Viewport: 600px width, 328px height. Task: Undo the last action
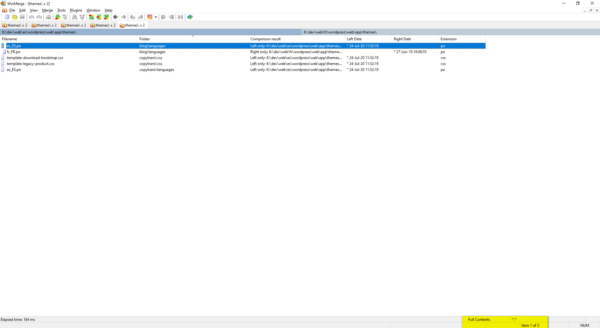coord(31,17)
